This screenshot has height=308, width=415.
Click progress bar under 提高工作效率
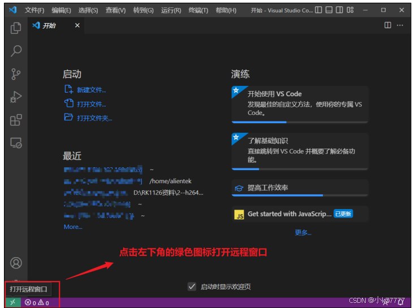click(300, 196)
